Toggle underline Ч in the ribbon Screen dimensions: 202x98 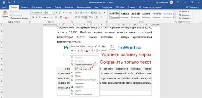click(x=40, y=17)
